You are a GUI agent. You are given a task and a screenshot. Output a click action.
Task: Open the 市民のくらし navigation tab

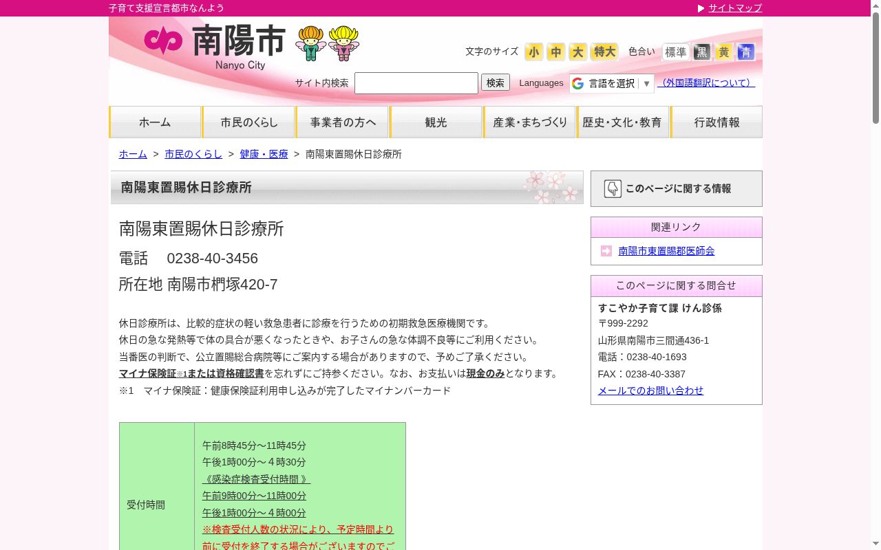[249, 122]
